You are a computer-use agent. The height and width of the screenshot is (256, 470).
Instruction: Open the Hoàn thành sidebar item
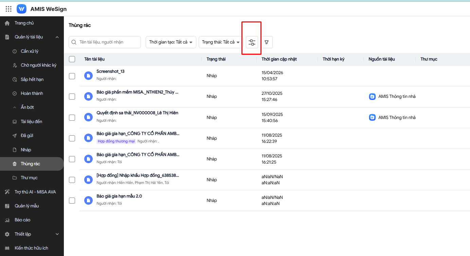tap(32, 93)
